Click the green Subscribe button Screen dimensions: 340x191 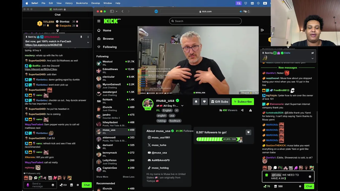[x=243, y=102]
